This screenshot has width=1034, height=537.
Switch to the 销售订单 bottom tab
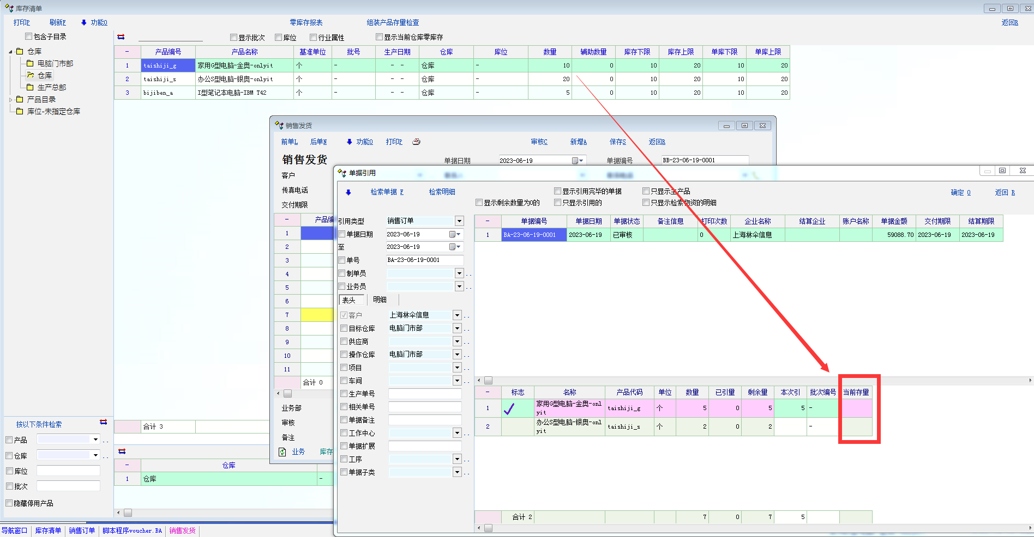tap(82, 530)
